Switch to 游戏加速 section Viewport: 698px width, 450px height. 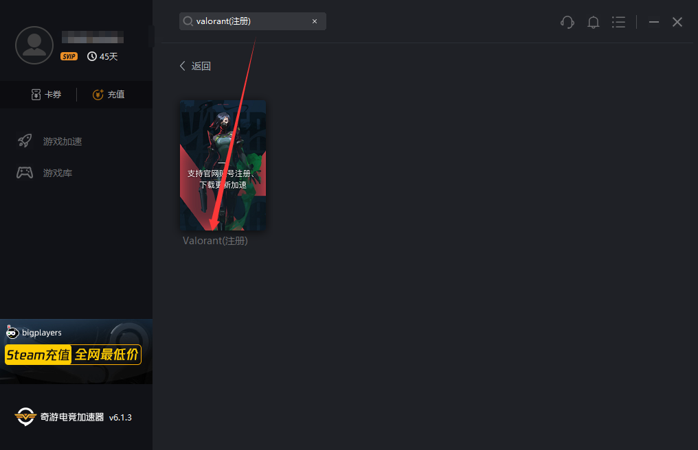tap(49, 141)
